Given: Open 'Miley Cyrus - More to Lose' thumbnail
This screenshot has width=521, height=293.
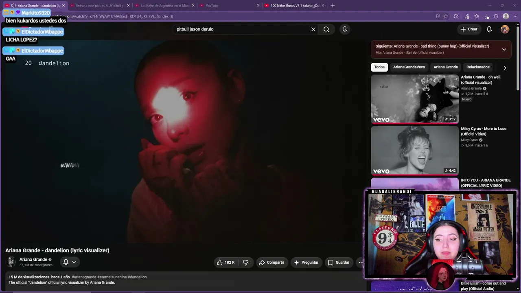Looking at the screenshot, I should pyautogui.click(x=415, y=151).
